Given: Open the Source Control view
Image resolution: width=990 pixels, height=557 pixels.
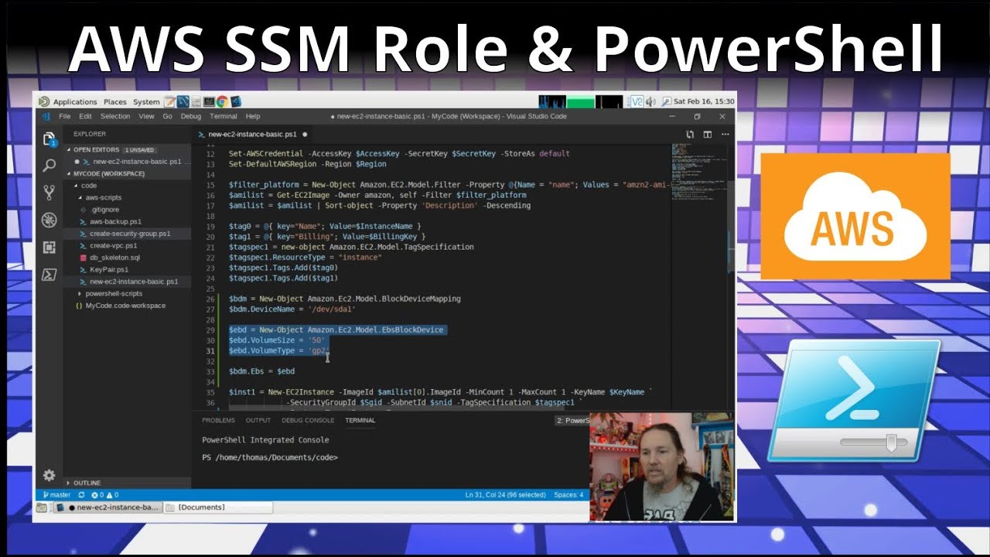Looking at the screenshot, I should click(49, 193).
